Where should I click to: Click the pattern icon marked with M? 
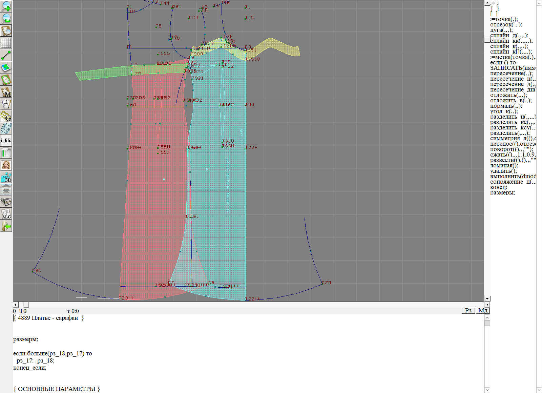(x=6, y=92)
